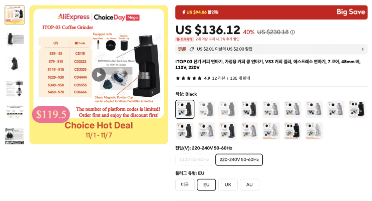The image size is (372, 201).
Task: Select 110V 50-60Hz voltage option
Action: 194,160
